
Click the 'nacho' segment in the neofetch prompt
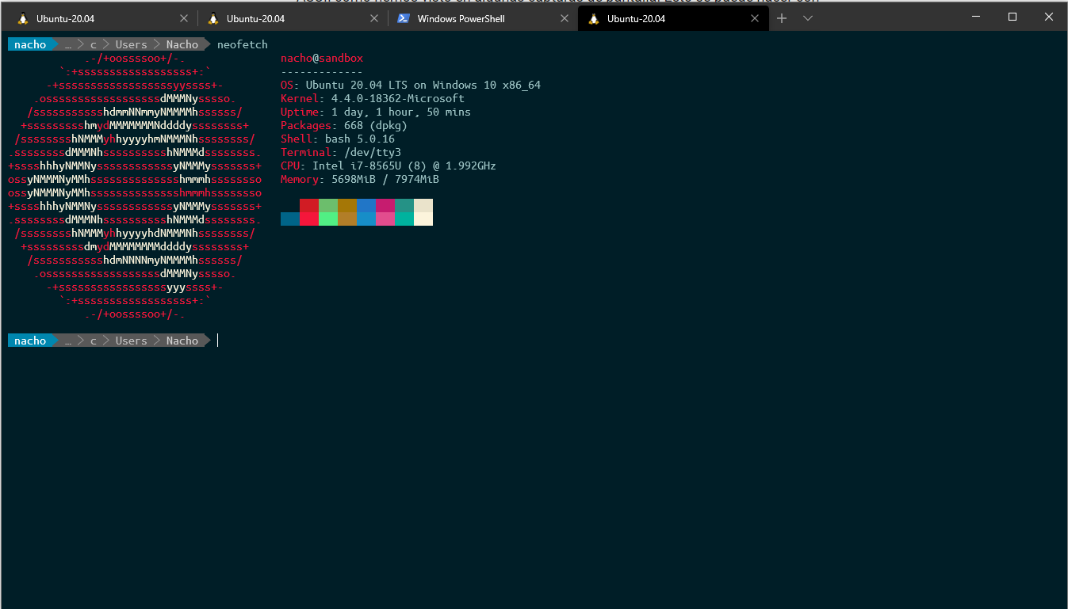click(30, 44)
